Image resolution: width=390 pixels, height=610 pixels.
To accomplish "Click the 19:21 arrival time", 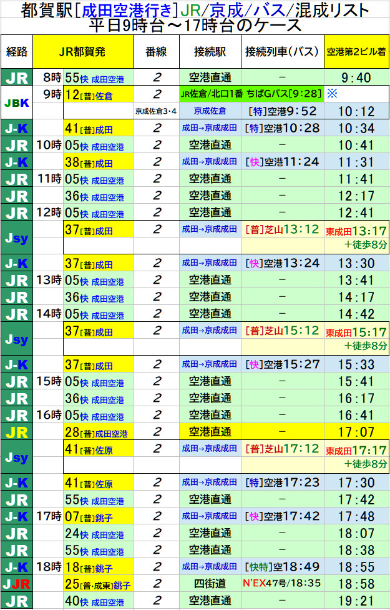I will click(356, 602).
